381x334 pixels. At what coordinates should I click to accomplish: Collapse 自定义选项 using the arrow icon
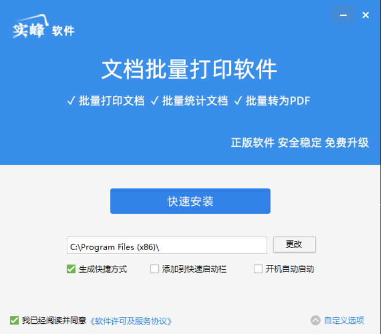point(315,321)
